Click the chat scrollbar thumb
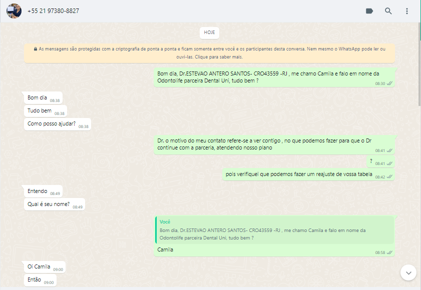421x290 pixels. 419,64
